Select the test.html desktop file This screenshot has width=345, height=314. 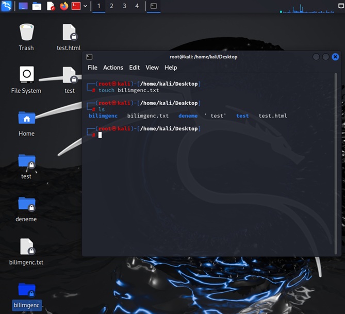point(69,37)
